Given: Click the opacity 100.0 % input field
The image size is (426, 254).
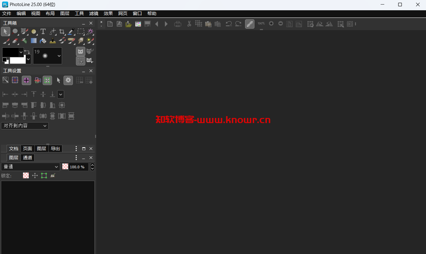Looking at the screenshot, I should coord(79,167).
